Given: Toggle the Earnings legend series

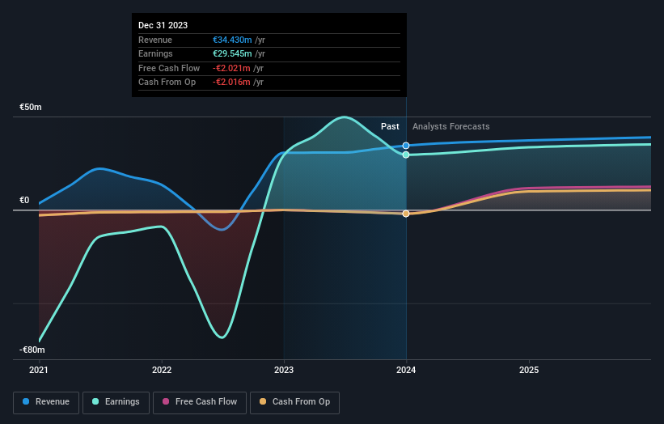Looking at the screenshot, I should (116, 402).
